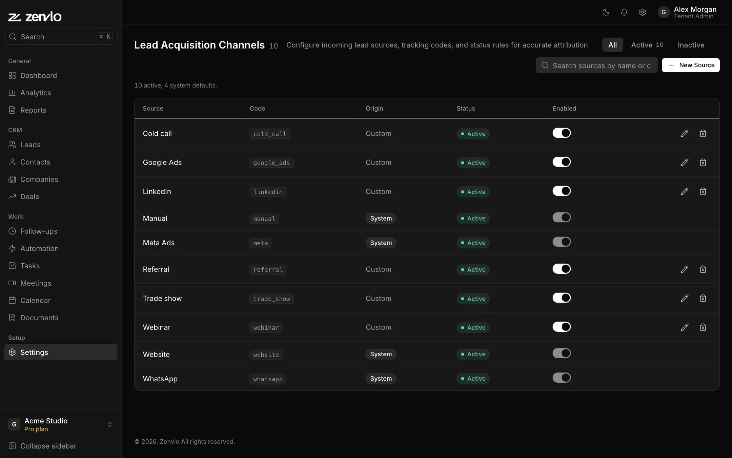
Task: Delete the Google Ads source
Action: pos(703,162)
